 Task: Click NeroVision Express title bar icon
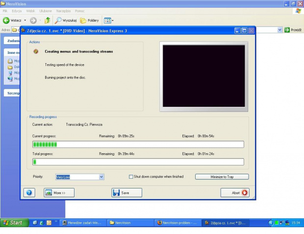click(x=24, y=30)
